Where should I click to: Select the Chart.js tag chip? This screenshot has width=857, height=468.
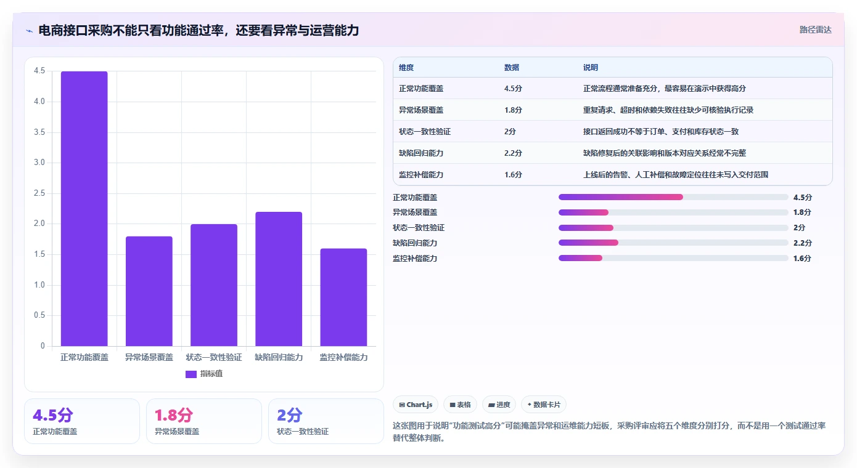tap(416, 405)
